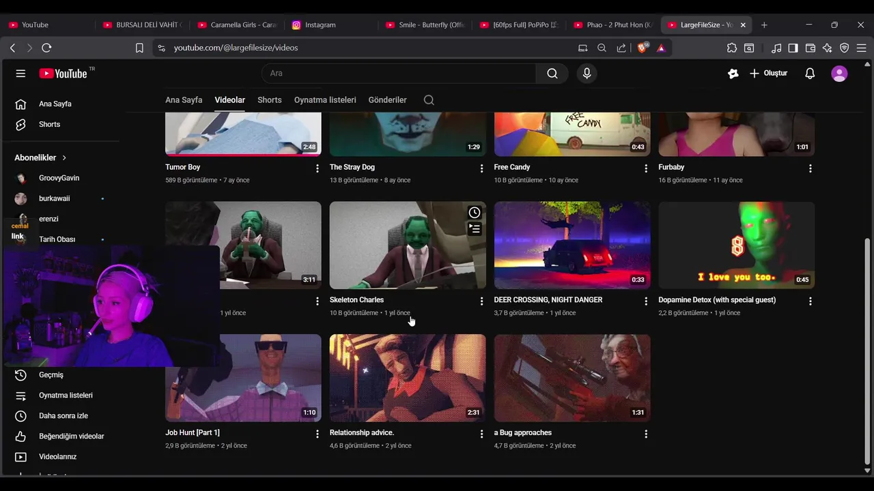Bookmark this page in the address bar
The image size is (874, 491).
coord(139,48)
